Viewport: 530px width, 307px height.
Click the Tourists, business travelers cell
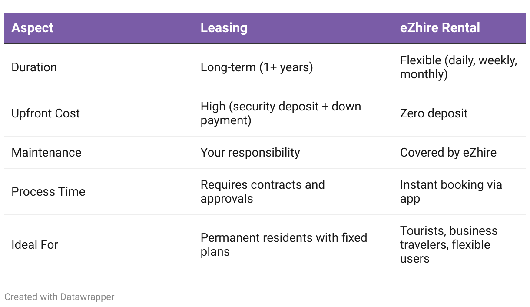(449, 245)
